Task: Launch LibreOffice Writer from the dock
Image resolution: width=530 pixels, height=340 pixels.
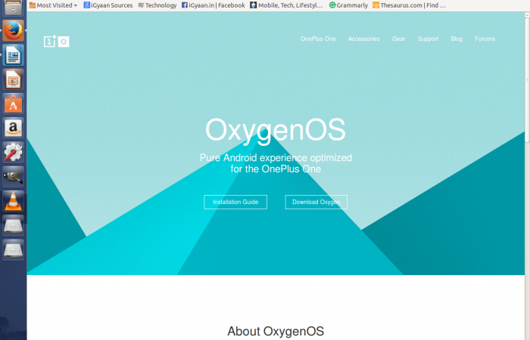Action: [x=13, y=55]
